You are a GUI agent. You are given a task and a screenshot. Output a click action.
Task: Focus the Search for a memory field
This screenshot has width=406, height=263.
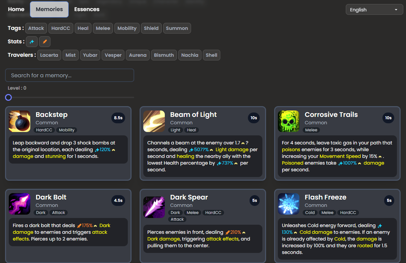tap(70, 75)
